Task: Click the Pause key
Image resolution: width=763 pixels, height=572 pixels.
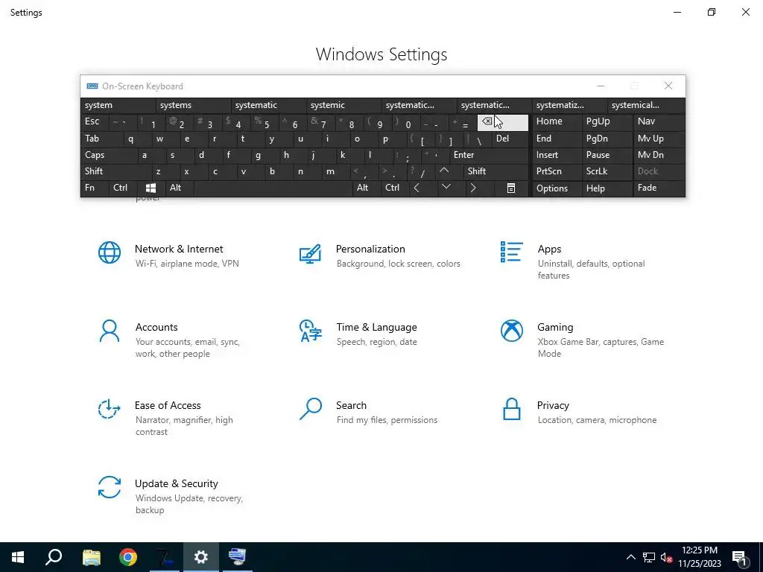Action: [607, 155]
